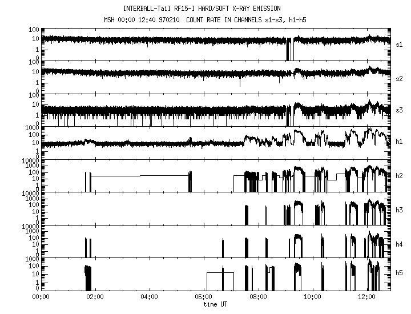Click the h5 channel label
Image resolution: width=411 pixels, height=314 pixels.
[x=399, y=275]
